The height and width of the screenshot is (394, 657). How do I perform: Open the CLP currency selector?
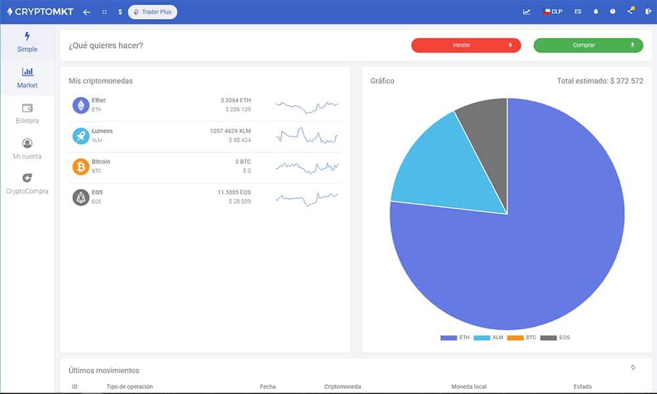click(x=553, y=12)
